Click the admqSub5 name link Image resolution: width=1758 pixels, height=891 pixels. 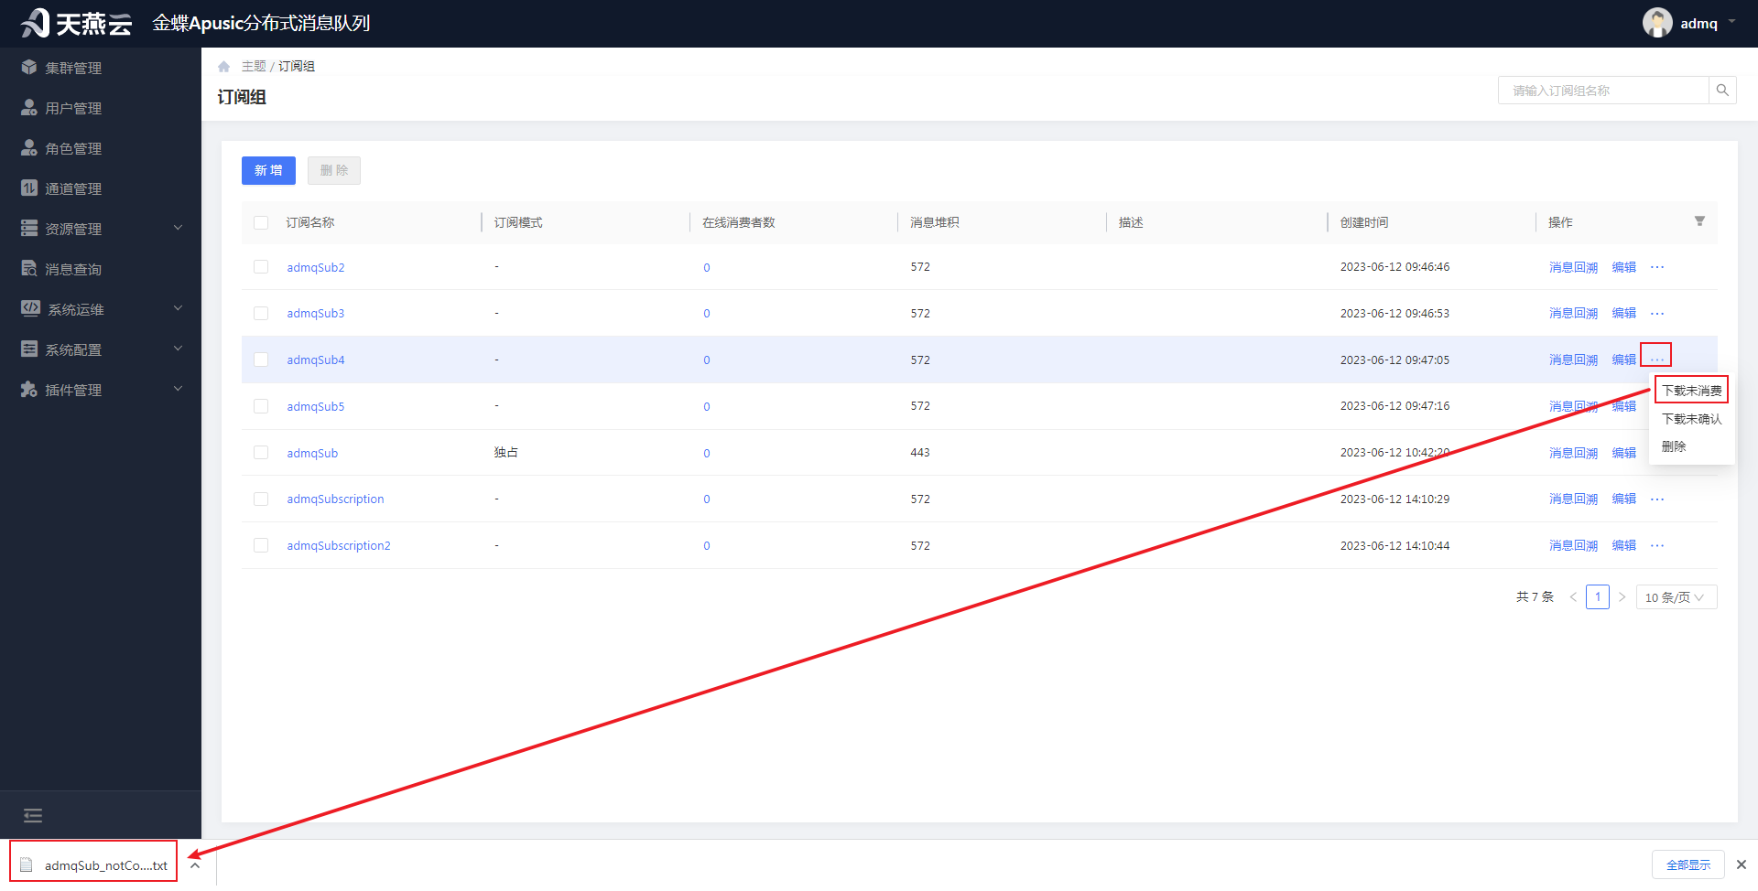coord(316,407)
